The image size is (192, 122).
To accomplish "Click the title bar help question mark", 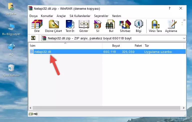I will pos(170,8).
